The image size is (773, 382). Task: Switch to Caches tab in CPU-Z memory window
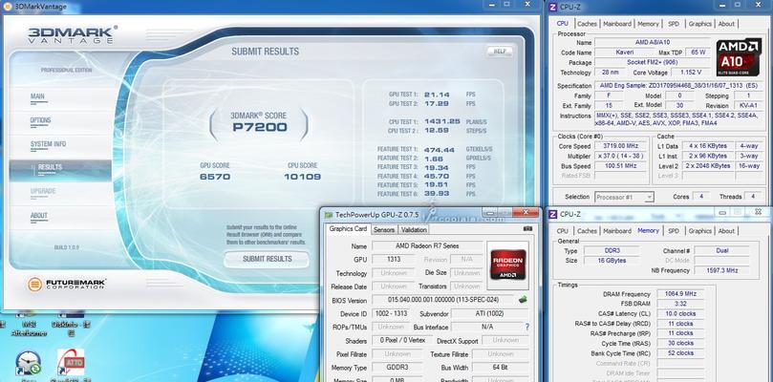point(587,231)
